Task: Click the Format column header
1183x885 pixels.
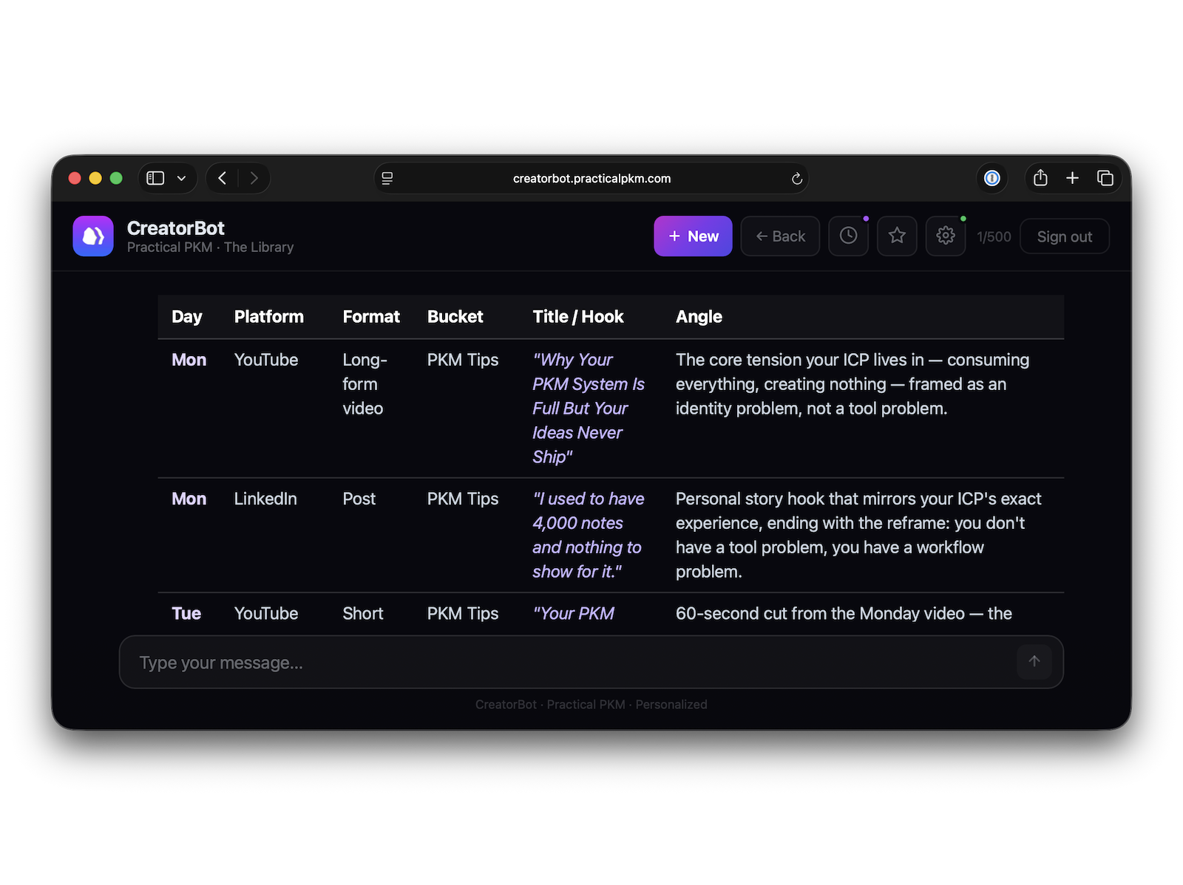Action: (371, 317)
